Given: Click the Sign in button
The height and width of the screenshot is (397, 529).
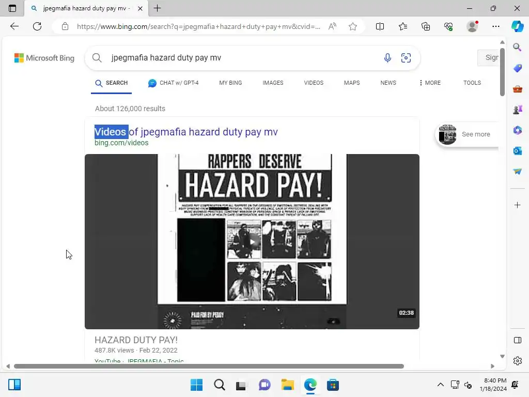Looking at the screenshot, I should click(x=489, y=58).
